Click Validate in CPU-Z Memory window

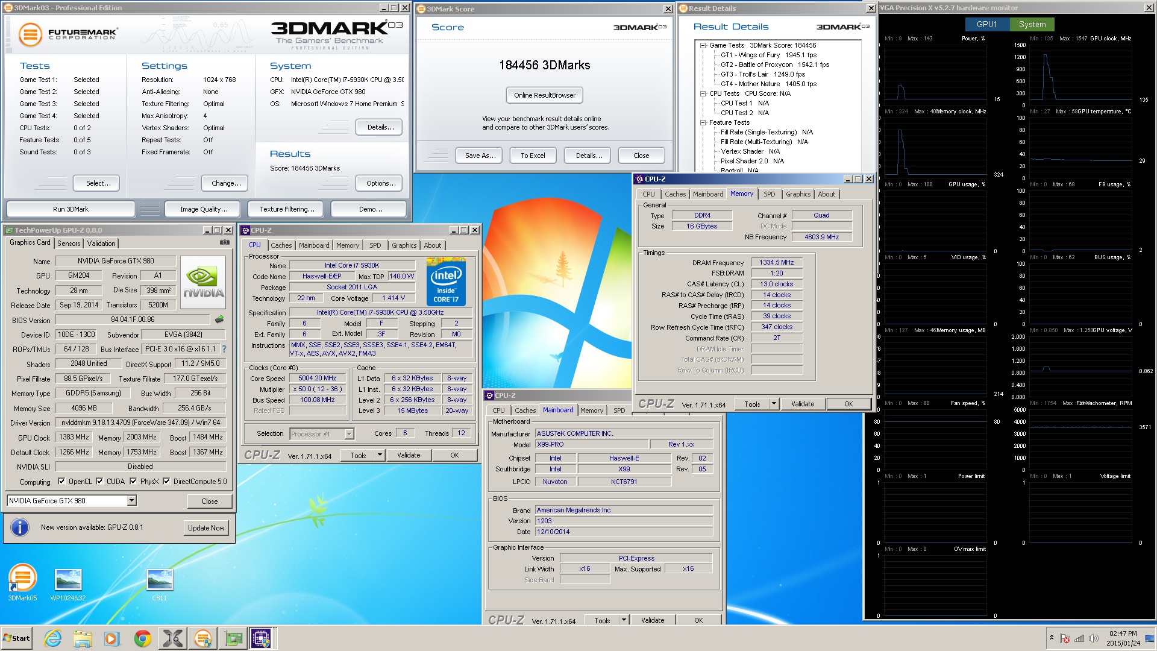tap(802, 404)
